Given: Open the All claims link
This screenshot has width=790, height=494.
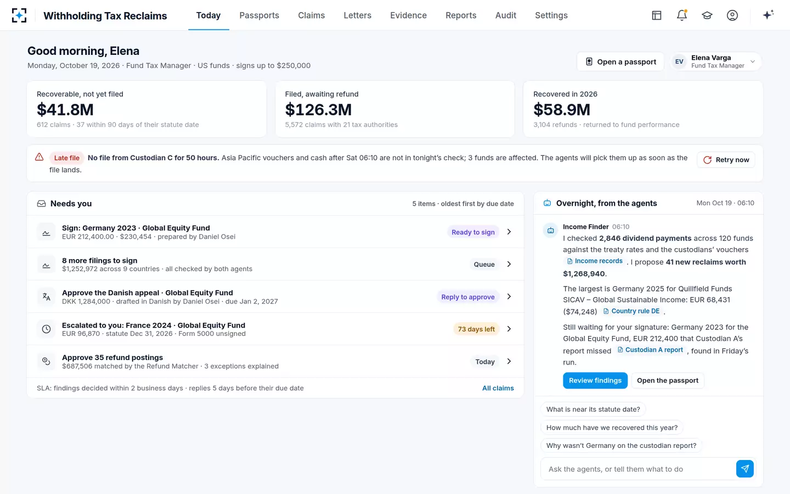Looking at the screenshot, I should [x=498, y=388].
